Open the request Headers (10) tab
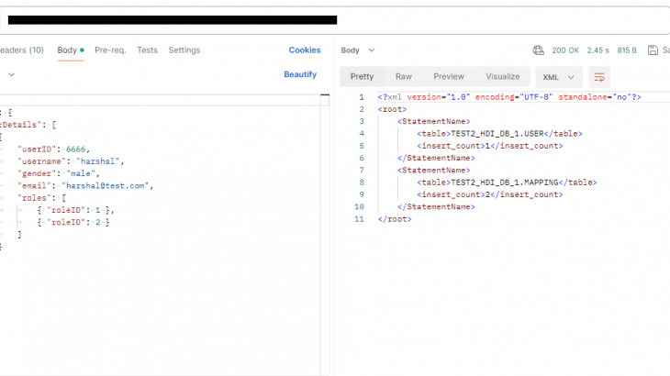 pos(22,50)
